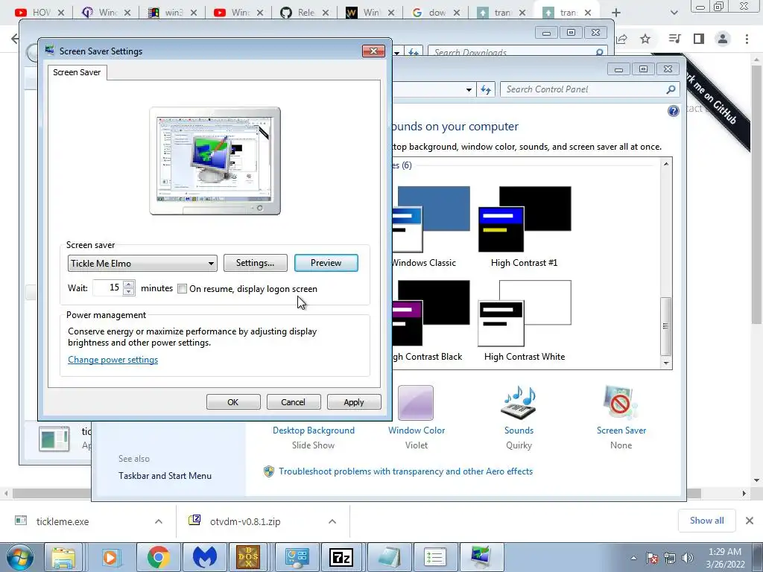Click the Settings... button

(256, 263)
